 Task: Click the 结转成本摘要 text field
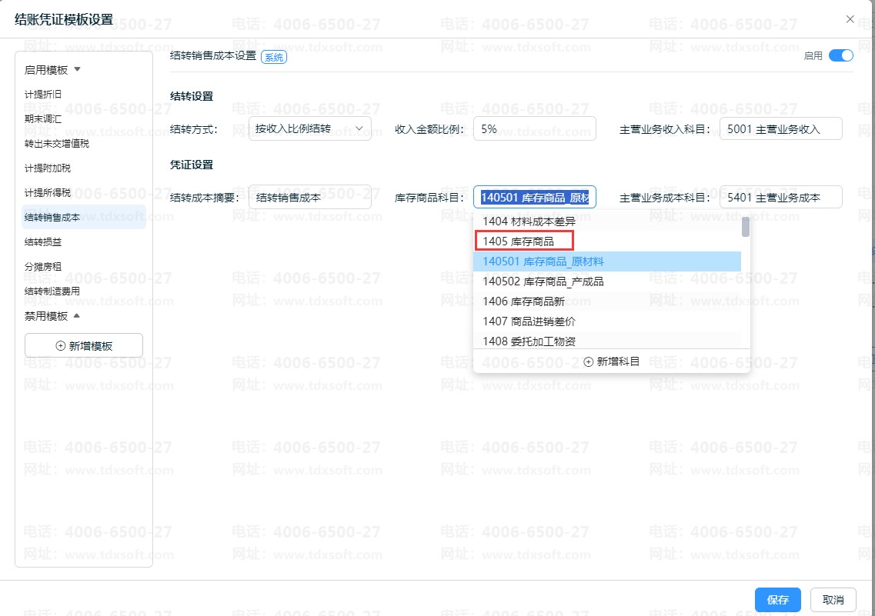click(x=309, y=197)
